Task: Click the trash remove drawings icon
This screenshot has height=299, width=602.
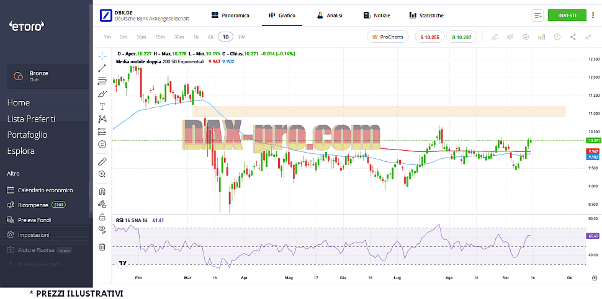Action: (x=102, y=247)
